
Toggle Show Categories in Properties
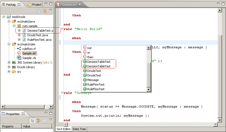coord(32,120)
